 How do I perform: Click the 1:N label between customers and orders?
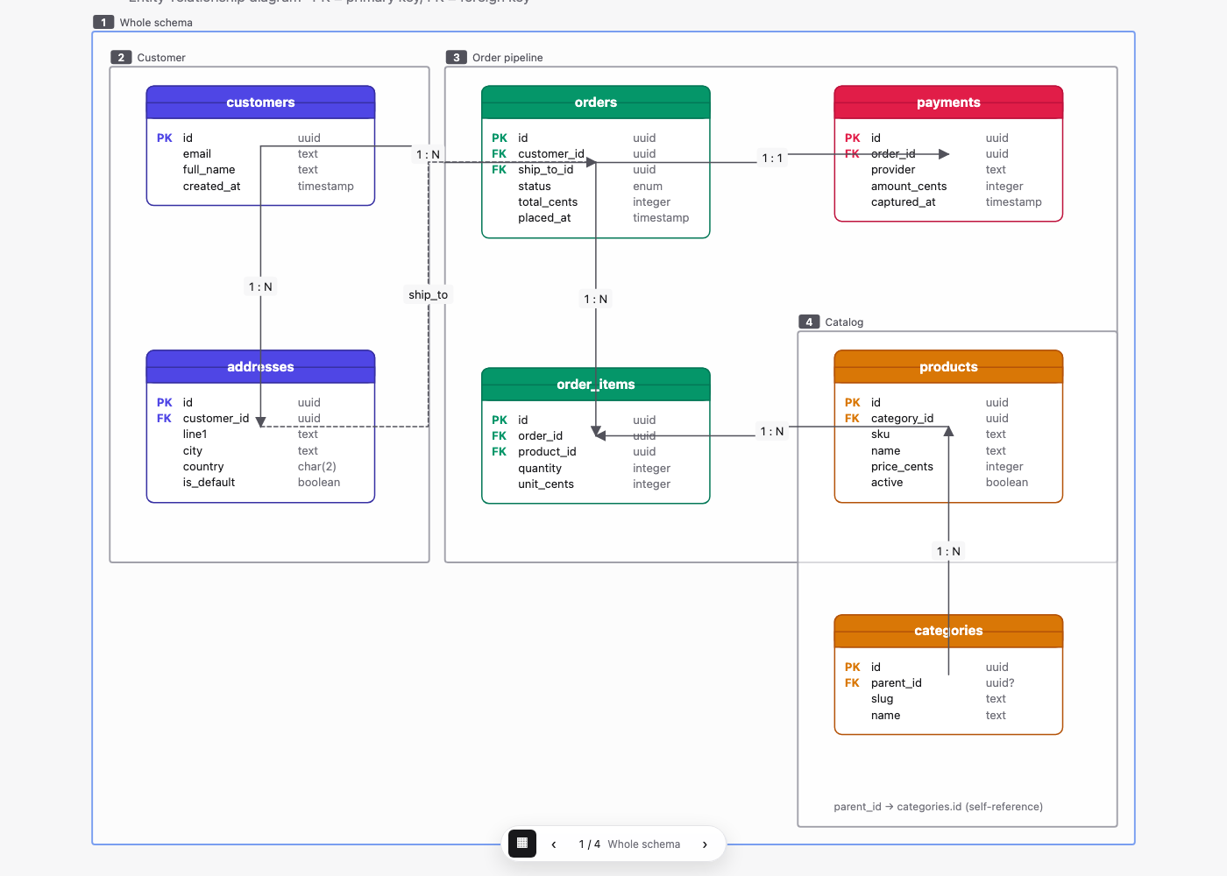(x=428, y=155)
